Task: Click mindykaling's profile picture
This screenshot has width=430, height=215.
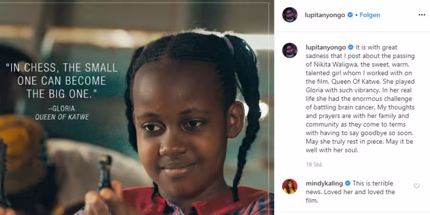Action: [x=290, y=186]
